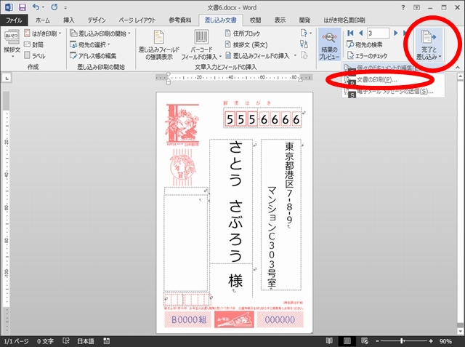Viewport: 465px width, 347px height.
Task: Open Word Help question mark
Action: [403, 7]
